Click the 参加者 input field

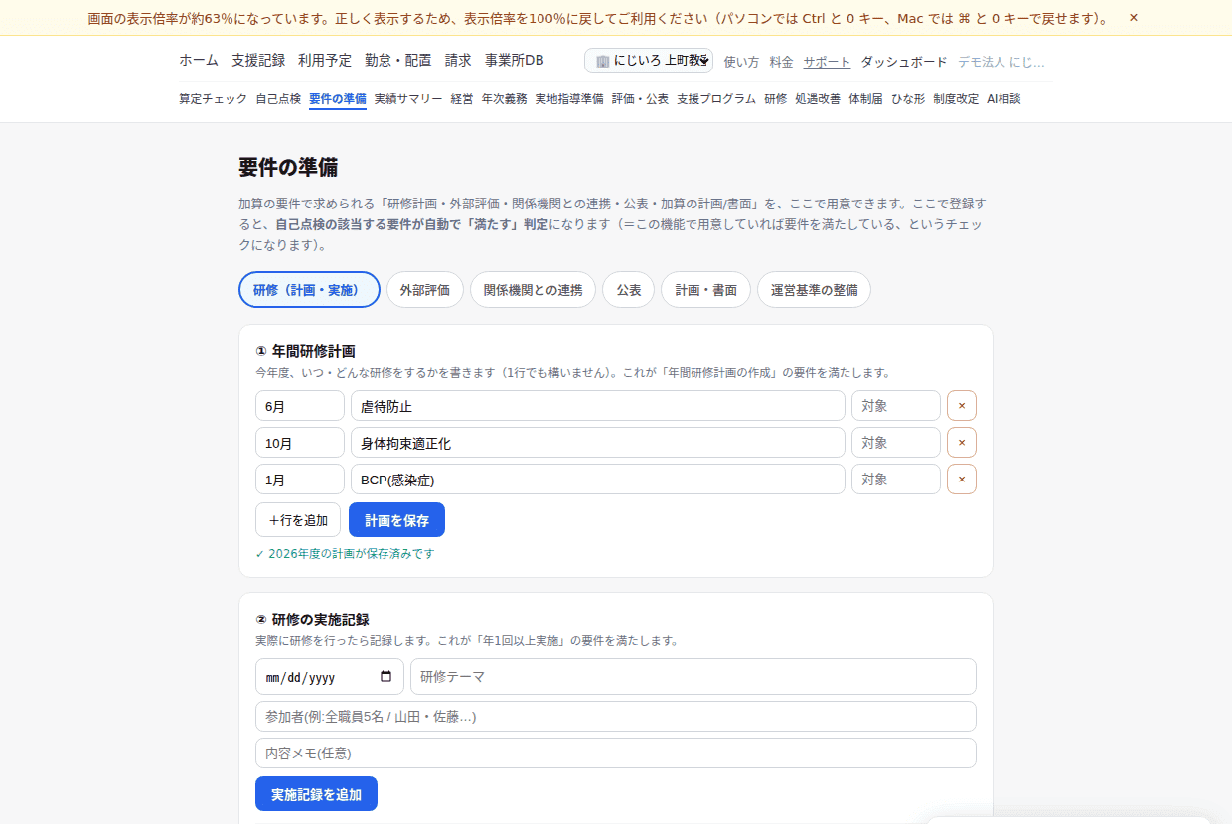[616, 716]
